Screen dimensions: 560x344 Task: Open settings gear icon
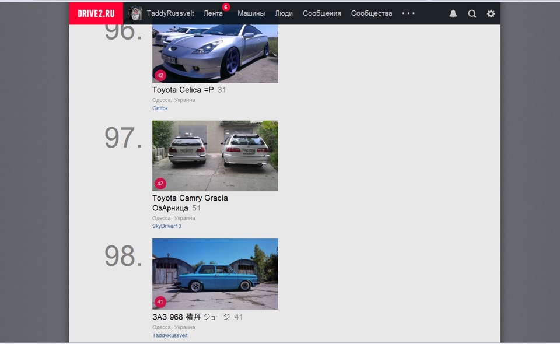(491, 13)
